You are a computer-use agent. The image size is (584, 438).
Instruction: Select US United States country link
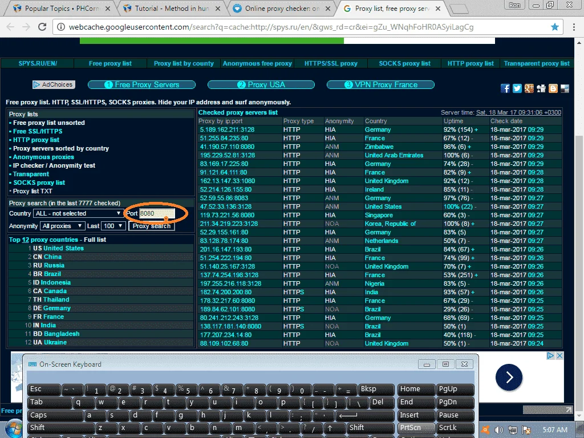pyautogui.click(x=58, y=248)
